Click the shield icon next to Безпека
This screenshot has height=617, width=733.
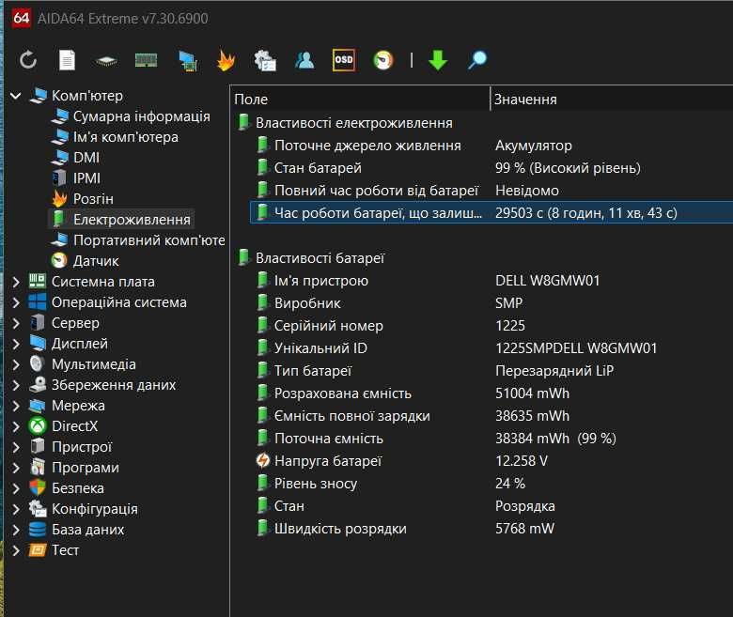pyautogui.click(x=38, y=487)
